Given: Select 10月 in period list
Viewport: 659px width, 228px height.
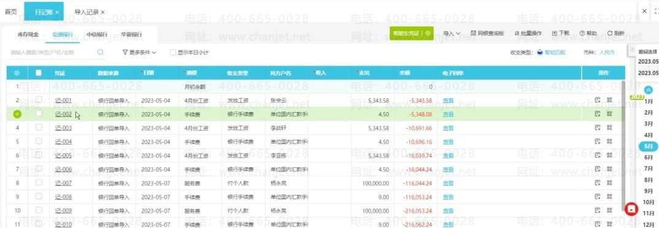Looking at the screenshot, I should (x=649, y=202).
